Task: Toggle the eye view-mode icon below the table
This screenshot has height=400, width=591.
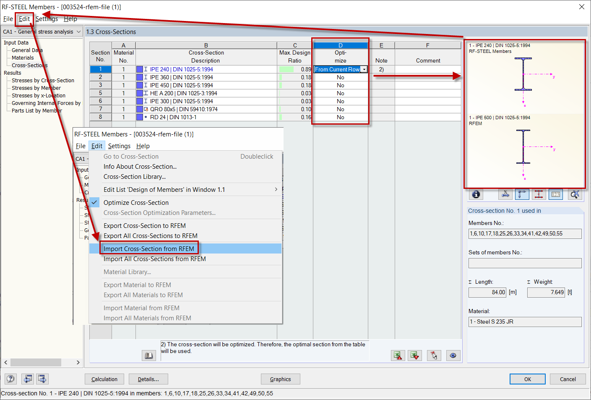Action: pos(453,356)
